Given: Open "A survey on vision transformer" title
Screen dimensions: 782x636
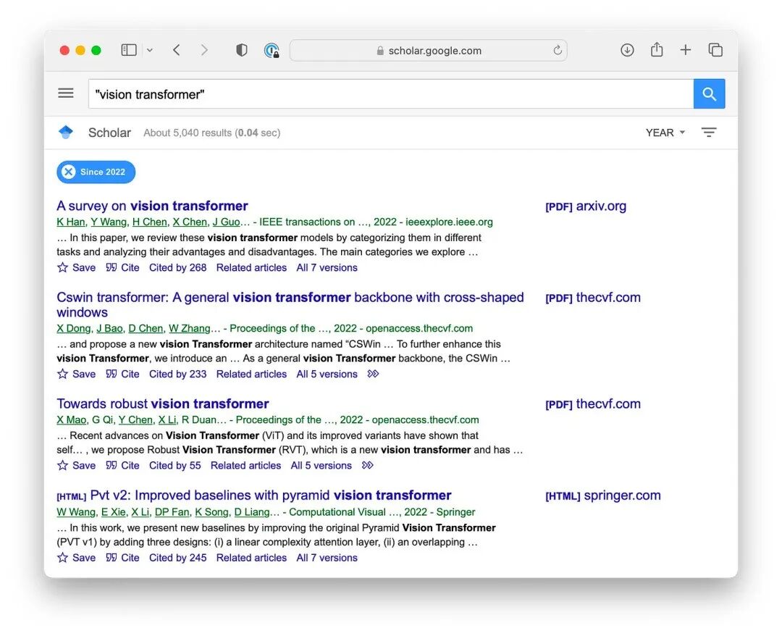Looking at the screenshot, I should click(152, 206).
